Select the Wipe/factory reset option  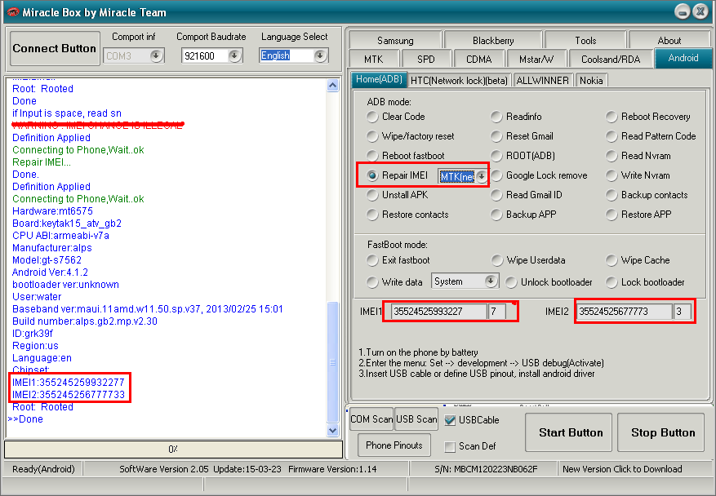411,136
